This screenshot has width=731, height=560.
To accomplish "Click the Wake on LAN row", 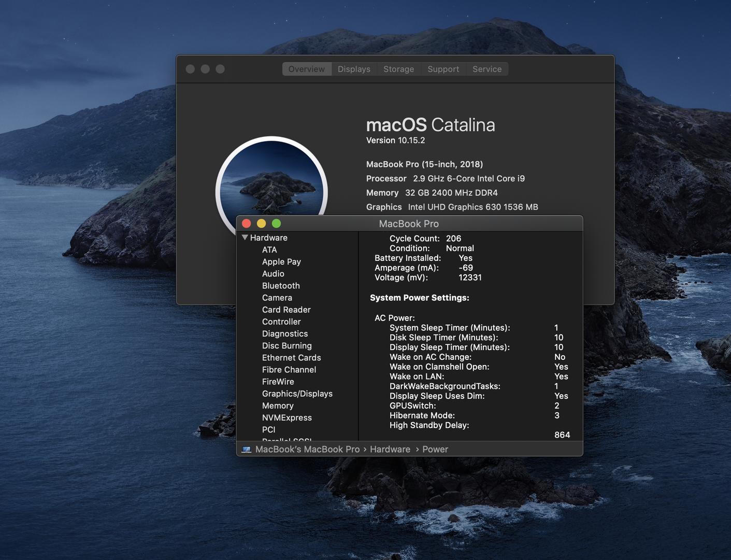I will pos(479,377).
